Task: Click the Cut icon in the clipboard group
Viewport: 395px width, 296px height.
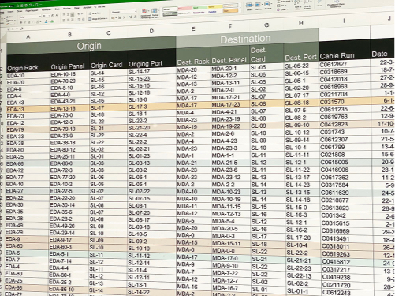Action: click(7, 17)
